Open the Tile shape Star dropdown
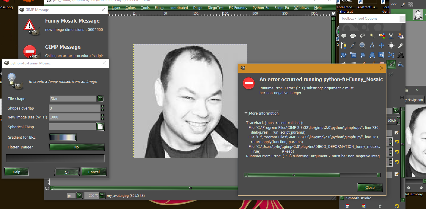426x209 pixels. click(x=100, y=99)
